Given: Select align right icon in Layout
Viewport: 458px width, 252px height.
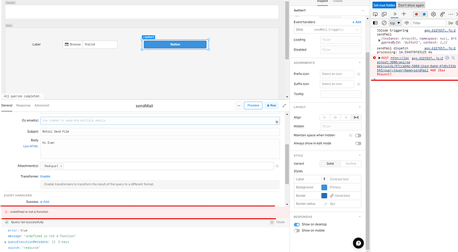Looking at the screenshot, I should pos(346,117).
